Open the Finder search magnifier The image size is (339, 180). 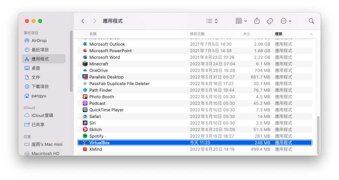311,21
